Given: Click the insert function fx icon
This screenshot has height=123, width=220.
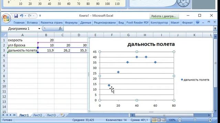Looking at the screenshot, I should pos(60,29).
